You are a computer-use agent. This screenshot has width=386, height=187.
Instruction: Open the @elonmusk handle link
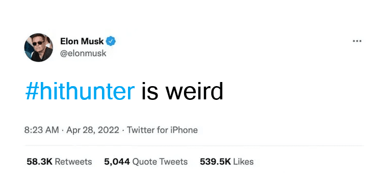[x=83, y=53]
